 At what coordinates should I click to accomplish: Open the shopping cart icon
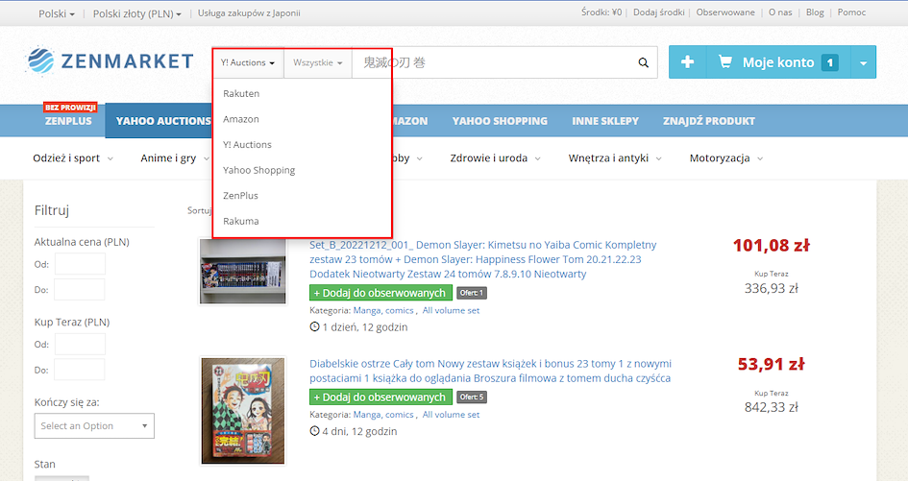(724, 61)
